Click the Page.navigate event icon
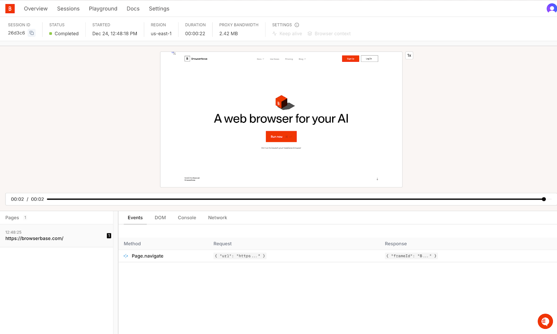This screenshot has width=557, height=334. 126,256
